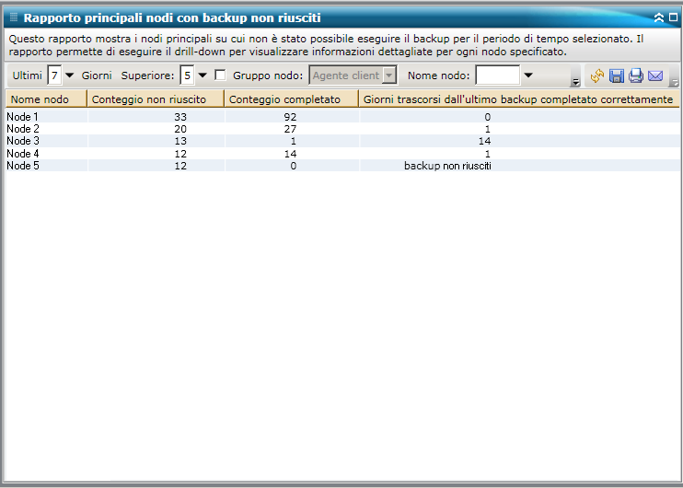Open the Nome nodo dropdown arrow

click(x=528, y=76)
